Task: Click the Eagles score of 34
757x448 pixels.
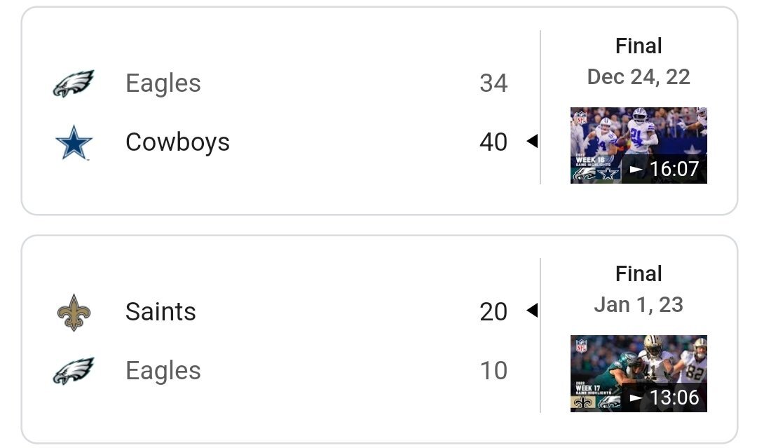Action: (493, 83)
